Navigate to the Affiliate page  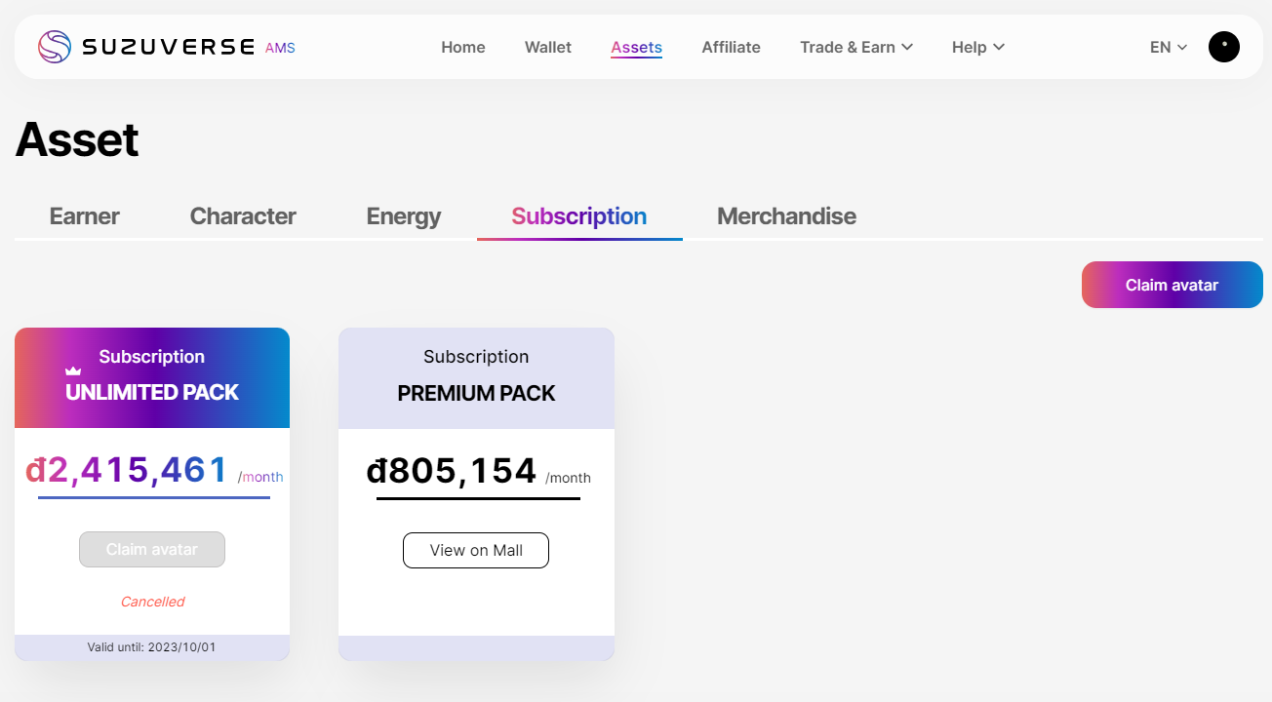tap(731, 47)
